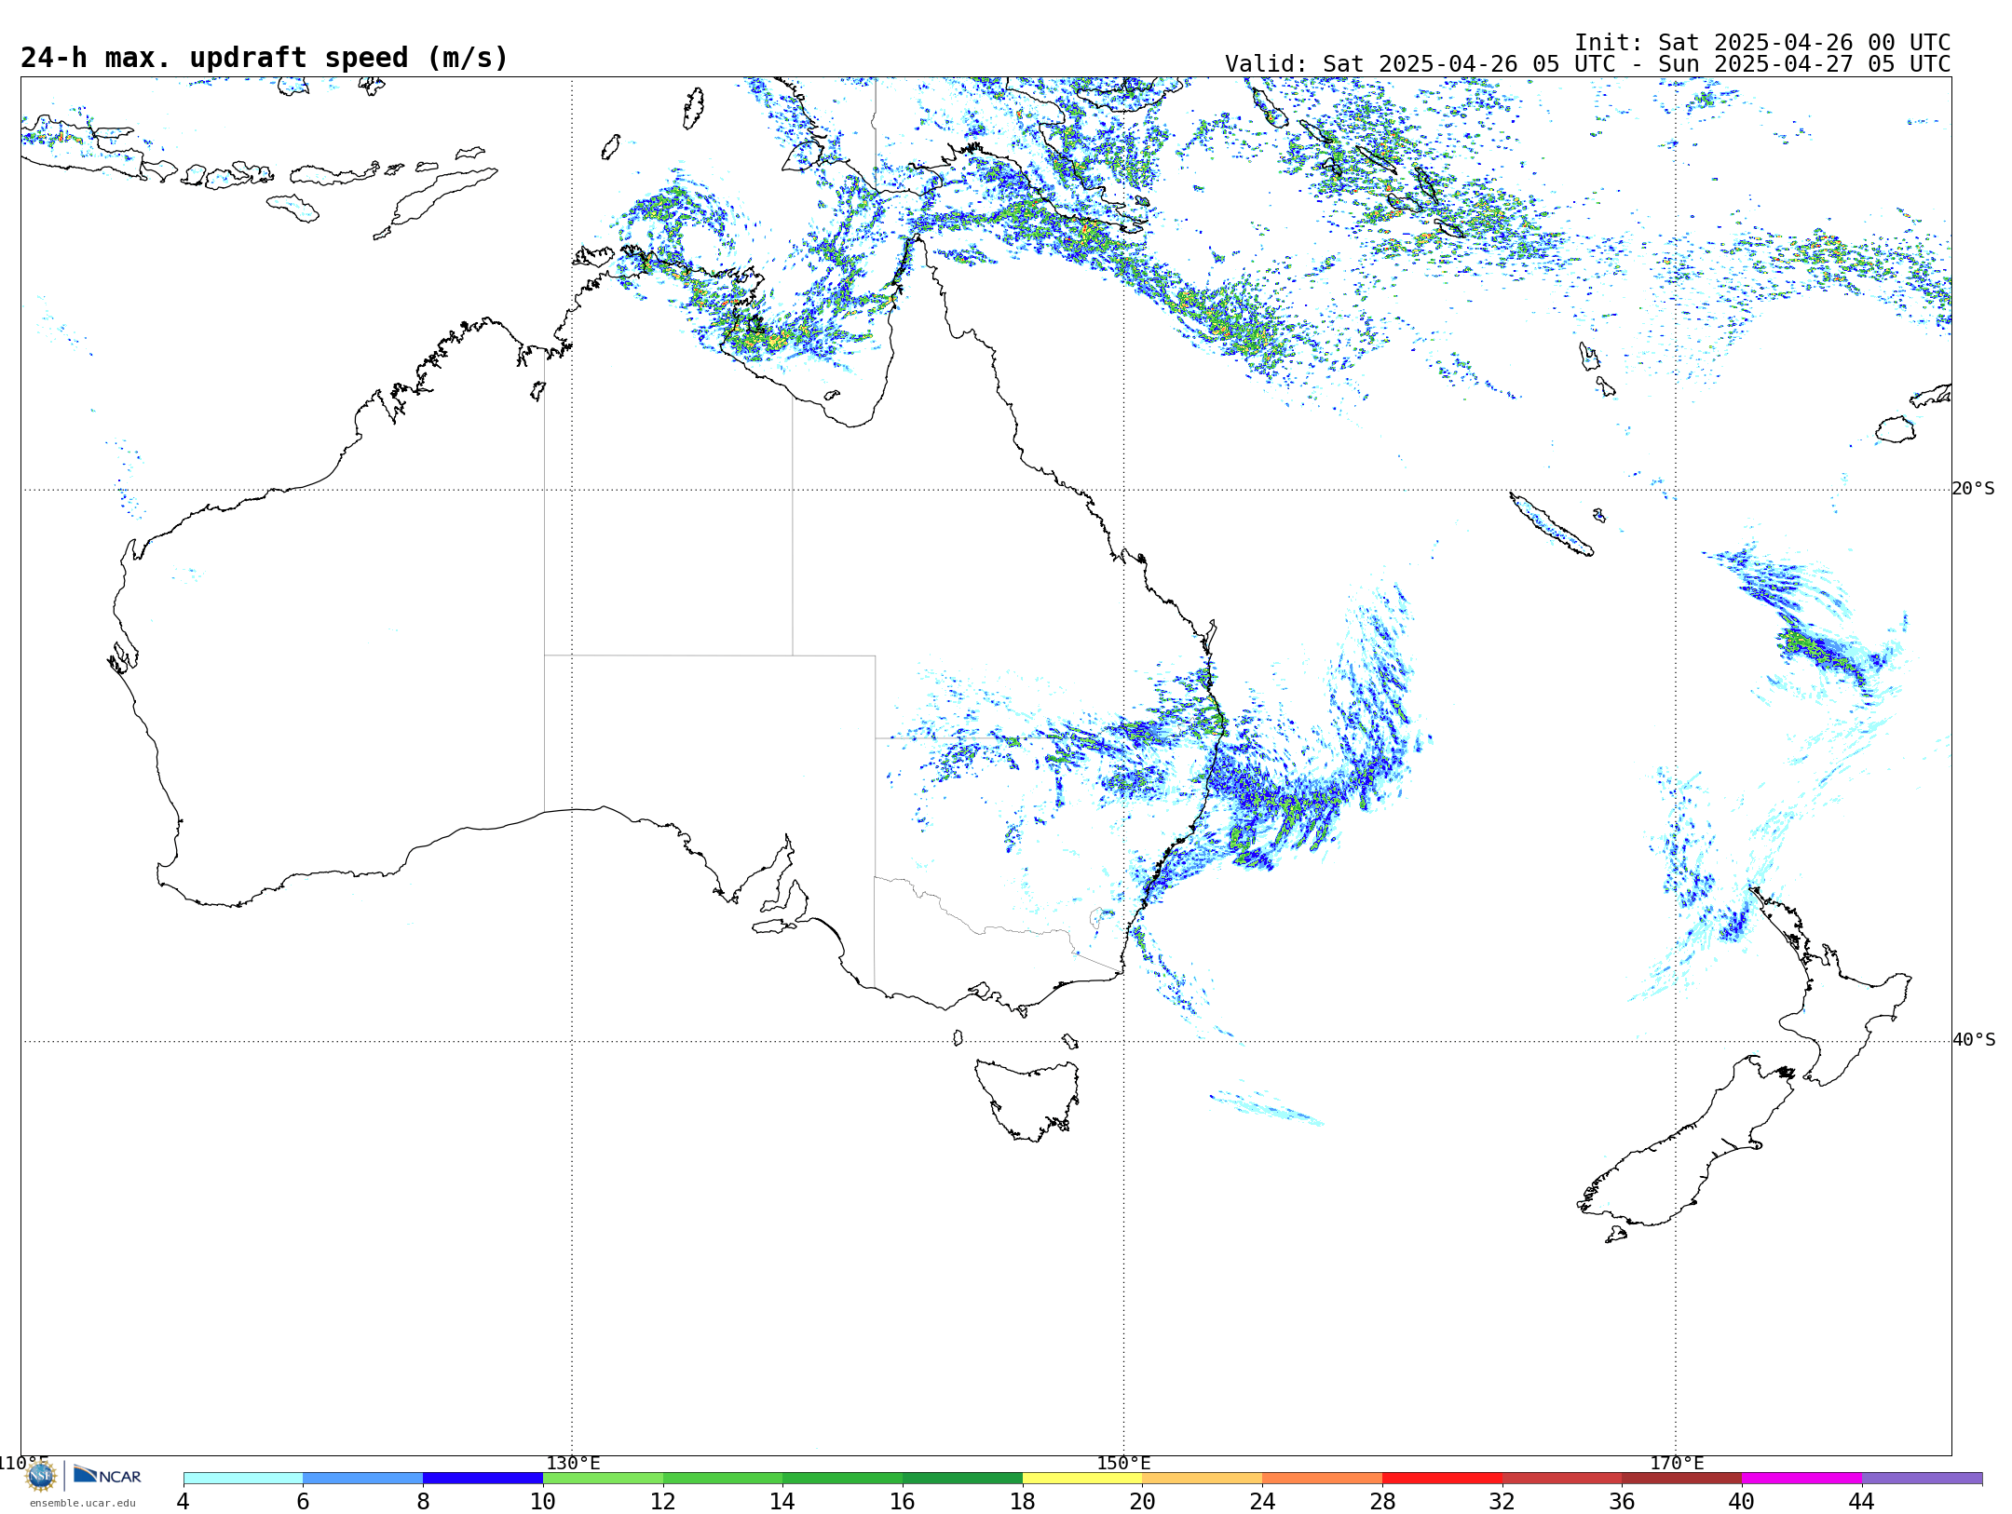Choose the yellow 18–20 colorbar segment
The width and height of the screenshot is (2012, 1514).
point(1082,1479)
